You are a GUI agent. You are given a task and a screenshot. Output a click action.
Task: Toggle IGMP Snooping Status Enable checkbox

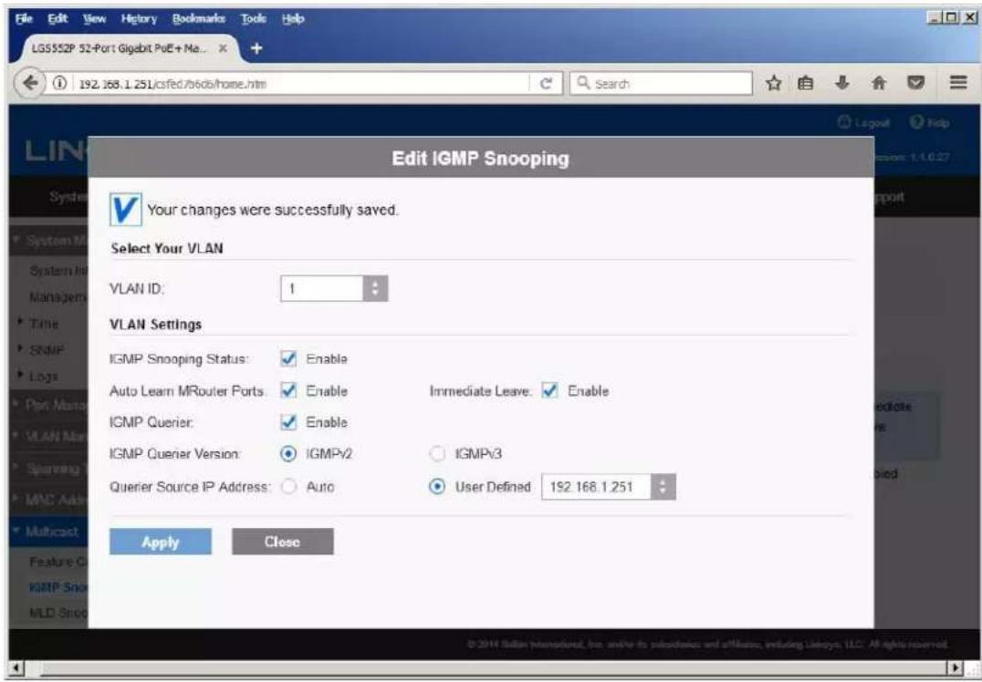(288, 358)
